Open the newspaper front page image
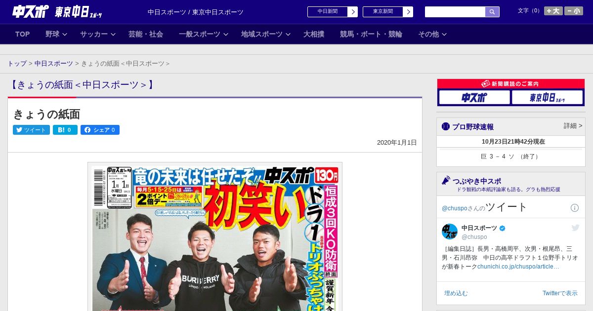The height and width of the screenshot is (311, 593). (215, 237)
